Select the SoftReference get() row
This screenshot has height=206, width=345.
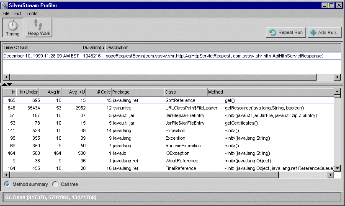pyautogui.click(x=169, y=100)
